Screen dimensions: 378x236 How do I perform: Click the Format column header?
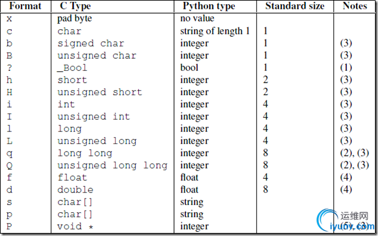pyautogui.click(x=25, y=6)
